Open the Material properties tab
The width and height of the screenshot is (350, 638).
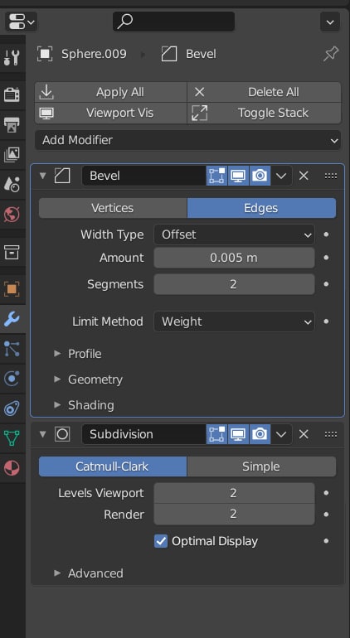[x=12, y=468]
